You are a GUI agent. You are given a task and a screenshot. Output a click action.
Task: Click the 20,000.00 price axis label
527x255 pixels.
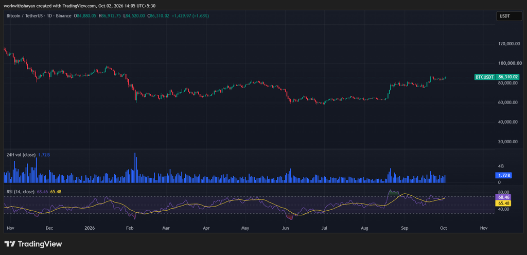(507, 142)
